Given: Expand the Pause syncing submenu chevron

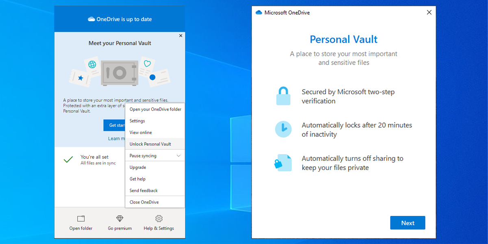Looking at the screenshot, I should [179, 155].
